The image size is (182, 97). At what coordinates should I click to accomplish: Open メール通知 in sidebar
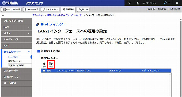16,83
